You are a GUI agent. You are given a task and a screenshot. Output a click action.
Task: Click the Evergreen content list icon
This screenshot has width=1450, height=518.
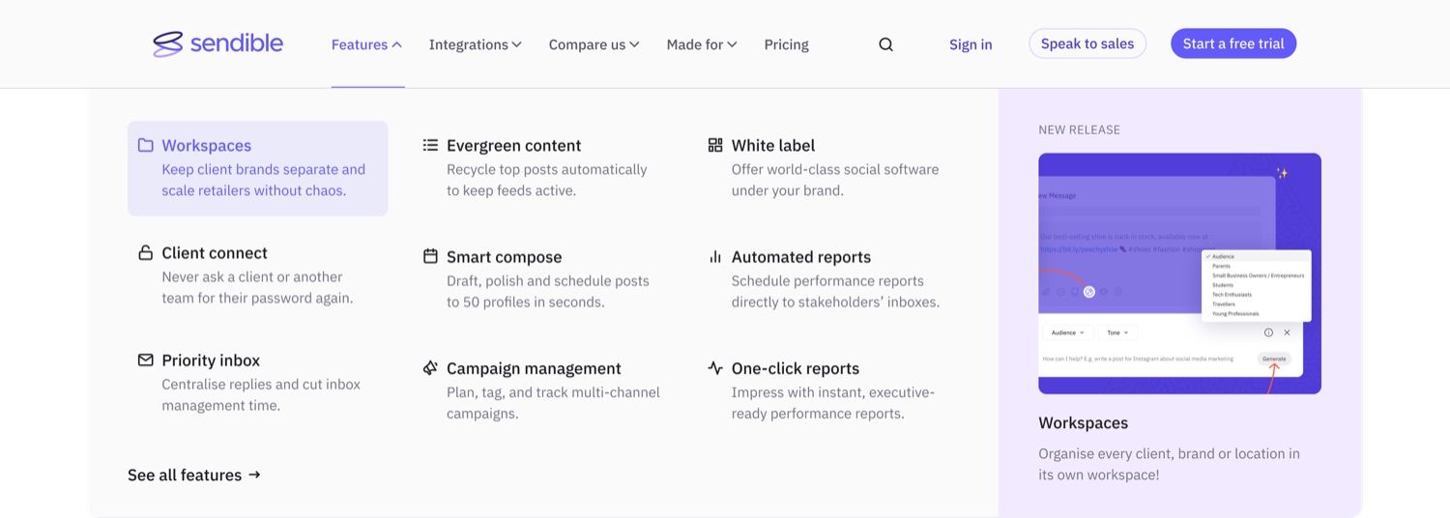pyautogui.click(x=430, y=145)
